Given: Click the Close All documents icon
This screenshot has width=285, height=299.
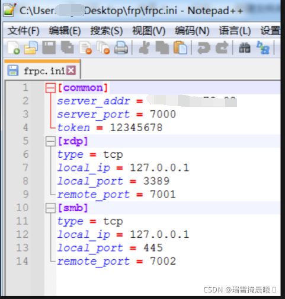Looking at the screenshot, I should 103,47.
